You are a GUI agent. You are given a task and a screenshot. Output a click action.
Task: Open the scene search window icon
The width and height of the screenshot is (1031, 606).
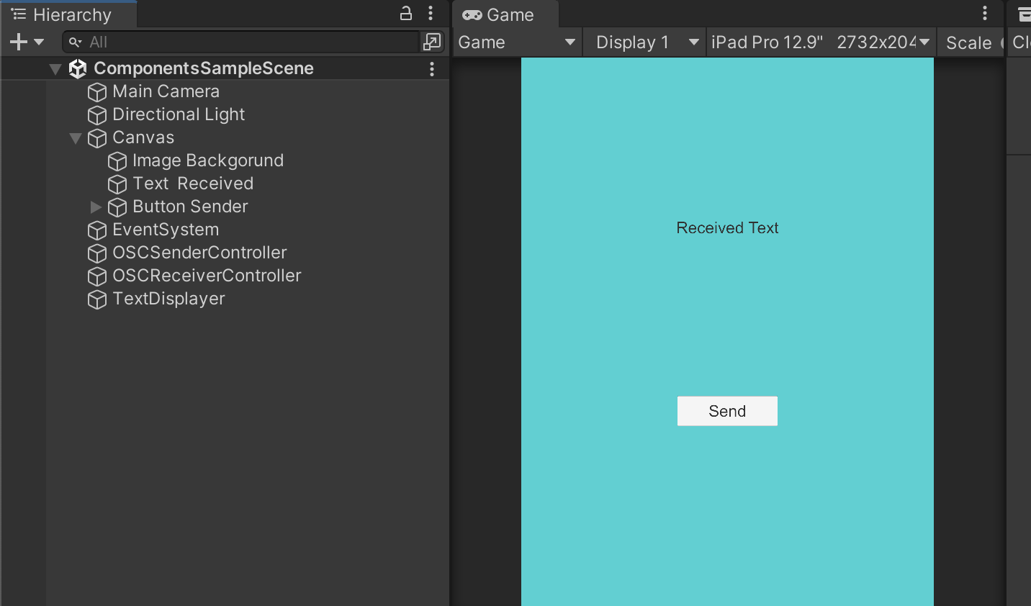pos(432,42)
